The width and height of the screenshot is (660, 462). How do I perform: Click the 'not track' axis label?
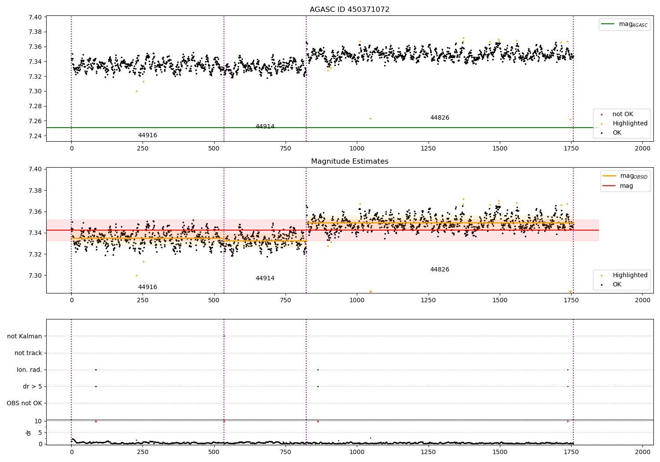28,353
